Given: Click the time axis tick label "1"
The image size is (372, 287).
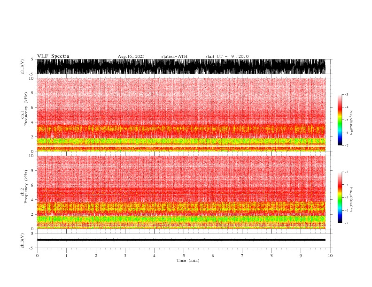Looking at the screenshot, I should [x=66, y=256].
